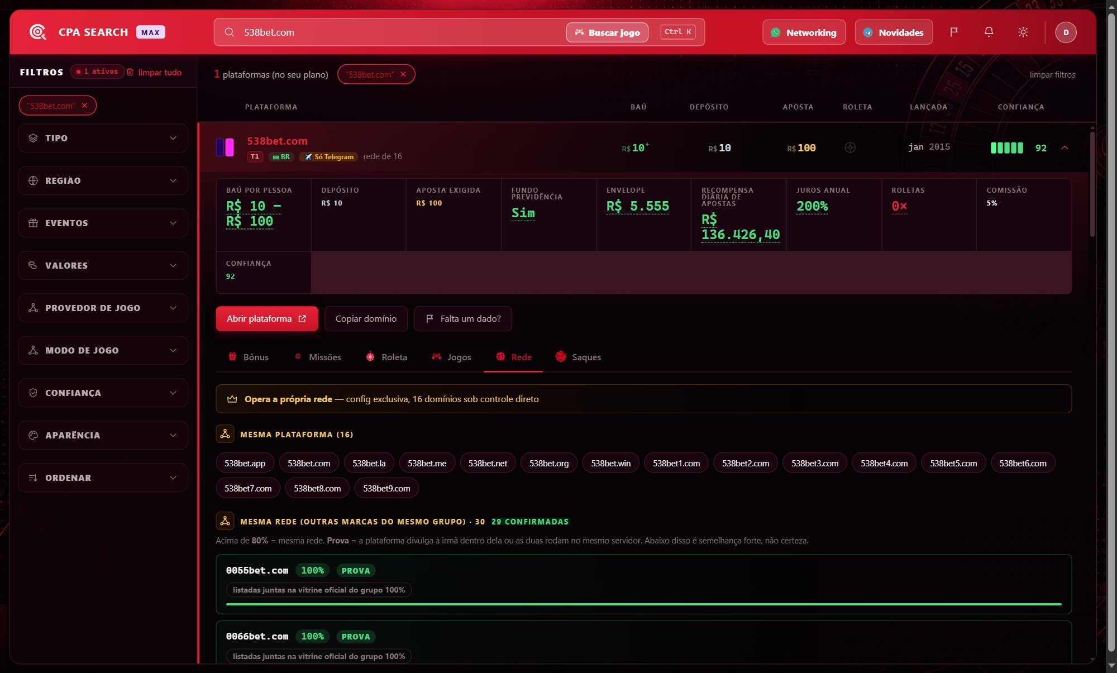
Task: Expand the PROVEDOR DE JOGO filter
Action: (103, 308)
